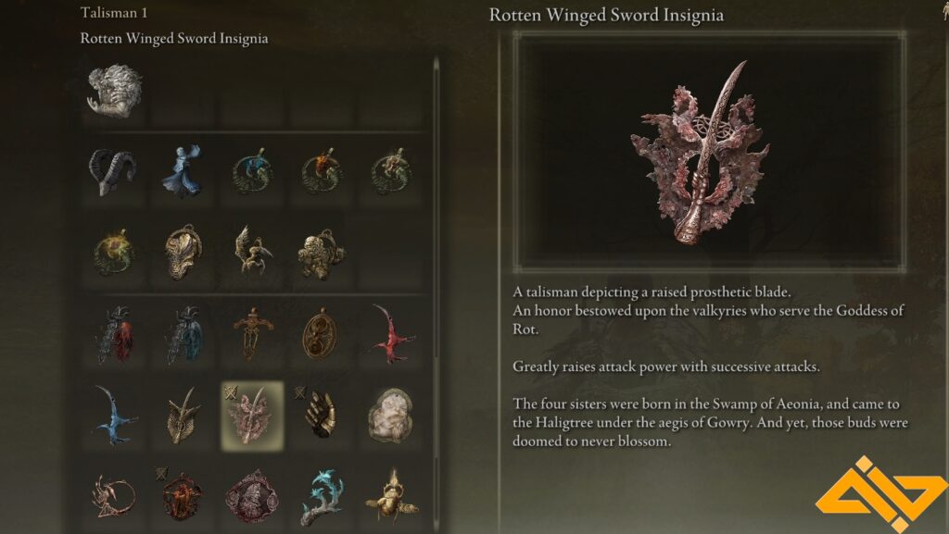
Task: Select the Gold Scarab talisman
Action: 390,497
